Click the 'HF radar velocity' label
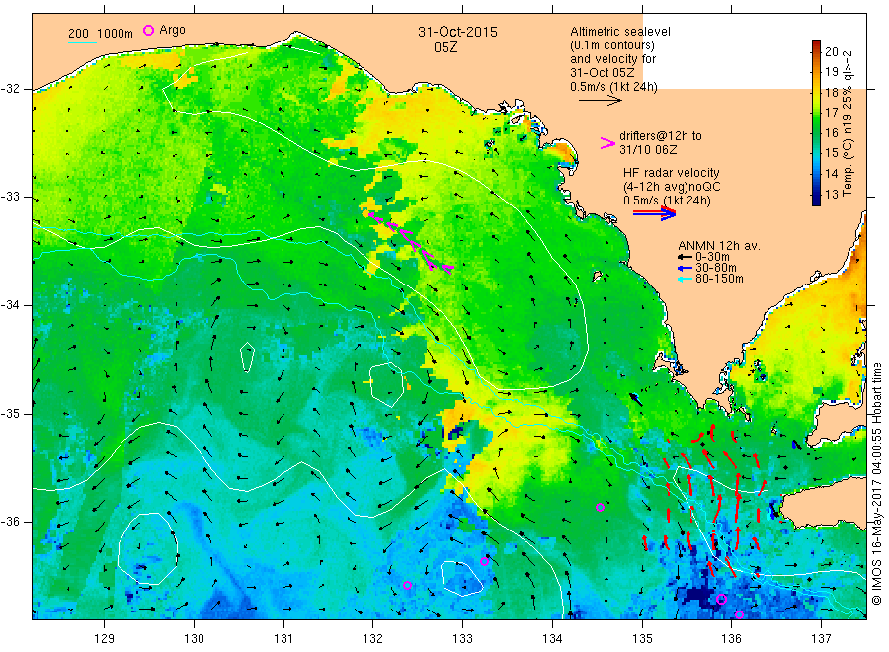 (x=672, y=173)
